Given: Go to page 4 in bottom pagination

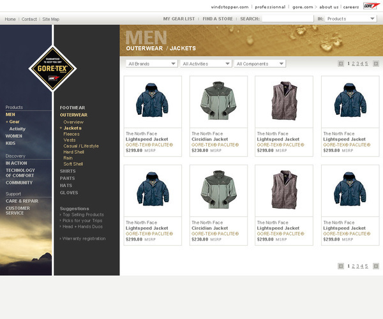Looking at the screenshot, I should [362, 266].
